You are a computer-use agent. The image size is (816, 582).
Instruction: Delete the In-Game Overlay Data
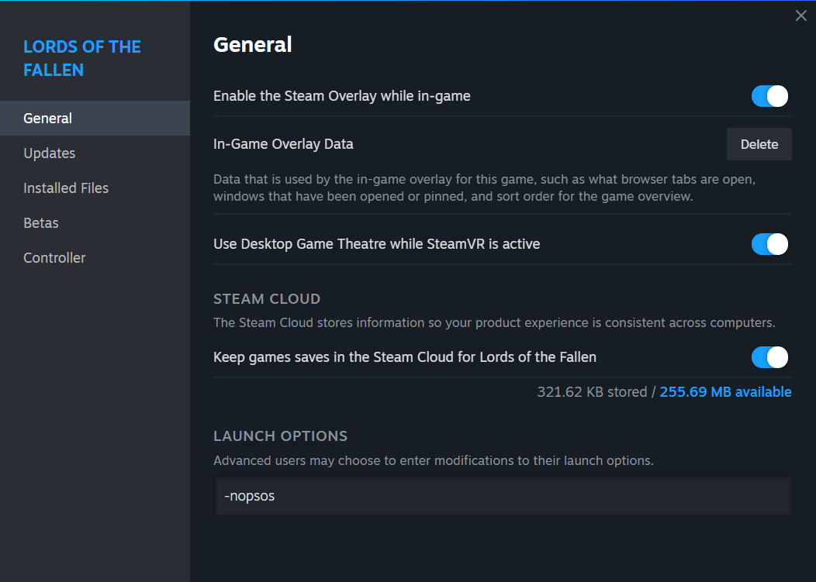(x=759, y=144)
